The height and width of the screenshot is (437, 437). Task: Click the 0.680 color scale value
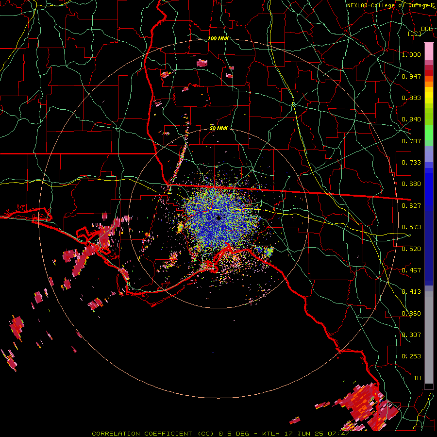pos(411,184)
